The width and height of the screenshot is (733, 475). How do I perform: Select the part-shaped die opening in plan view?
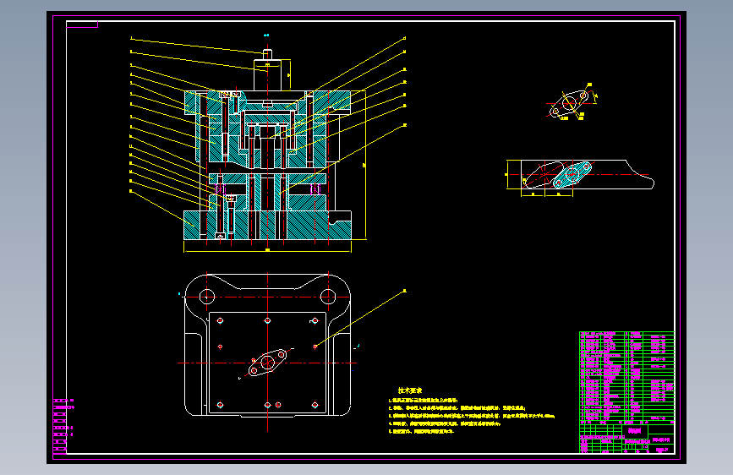pos(267,363)
